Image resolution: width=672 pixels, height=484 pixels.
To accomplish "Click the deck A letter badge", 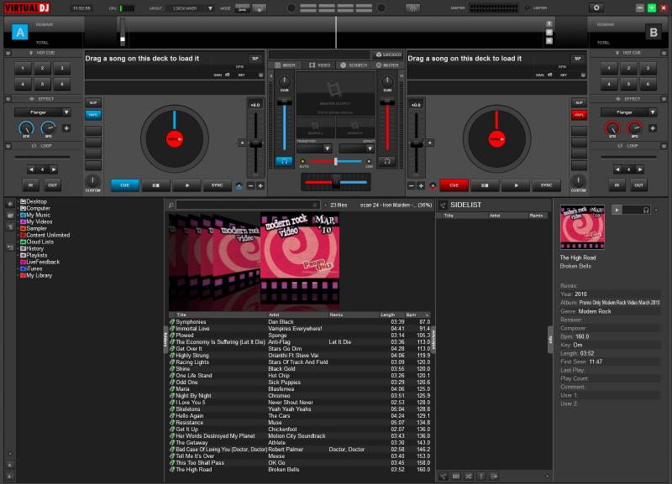I will [19, 32].
